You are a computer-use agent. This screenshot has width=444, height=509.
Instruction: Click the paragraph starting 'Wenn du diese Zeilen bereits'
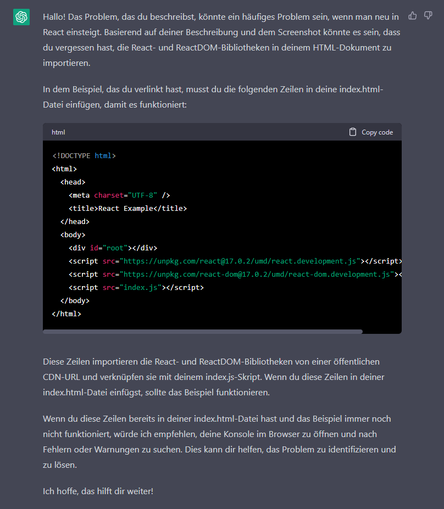pyautogui.click(x=219, y=442)
